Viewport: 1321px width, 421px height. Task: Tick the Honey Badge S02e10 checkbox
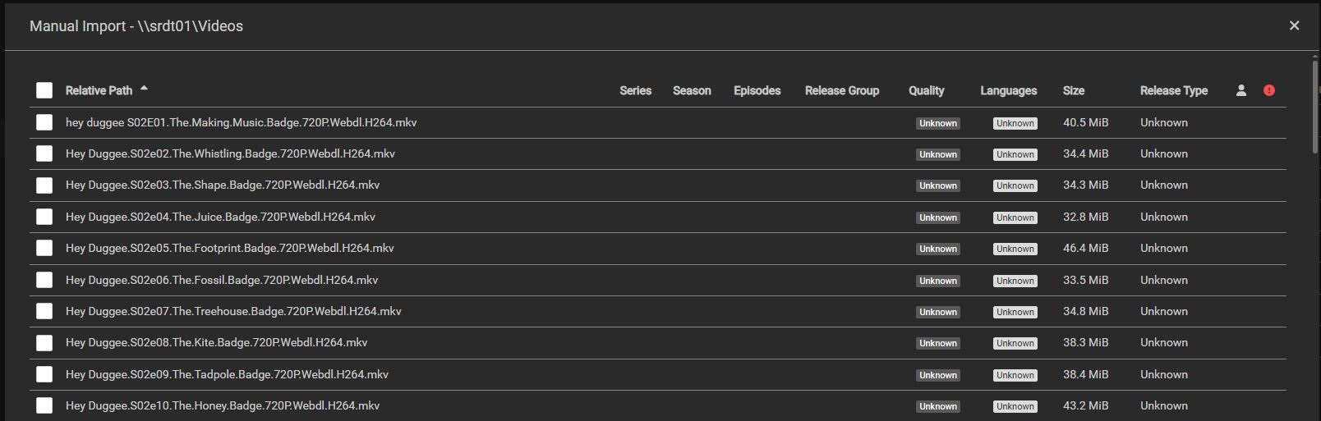click(x=44, y=405)
